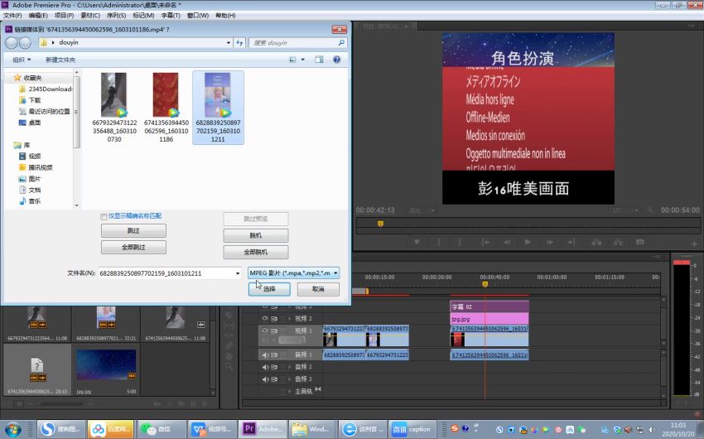Viewport: 704px width, 439px height.
Task: Select file 6679329473122356488_1603100730
Action: tap(114, 108)
